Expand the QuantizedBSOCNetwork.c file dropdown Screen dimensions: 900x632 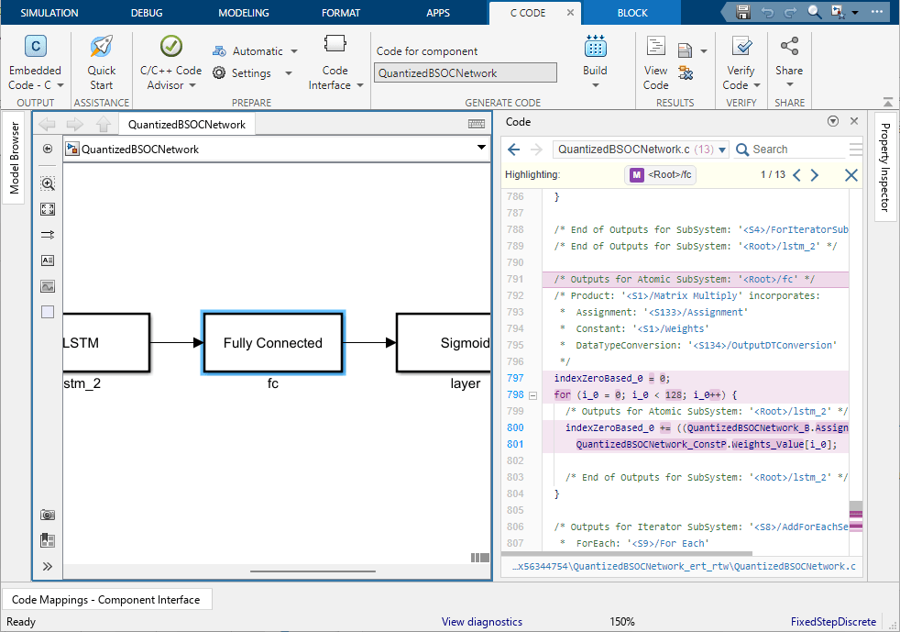point(722,150)
